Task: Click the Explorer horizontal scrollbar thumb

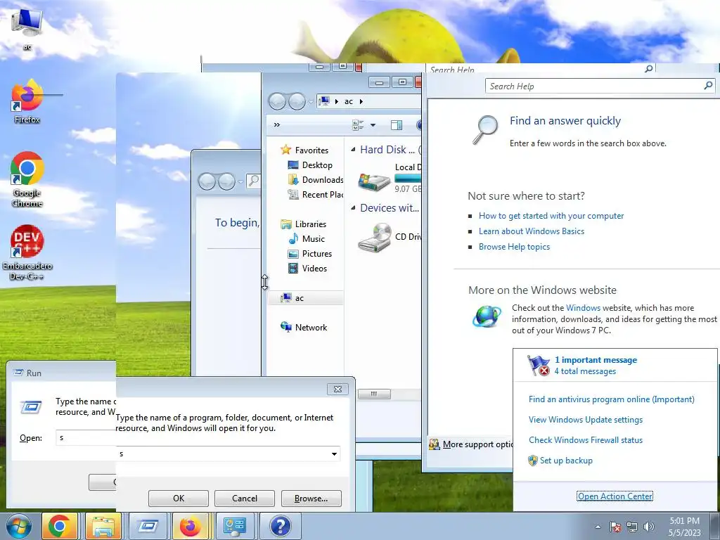Action: (x=374, y=394)
